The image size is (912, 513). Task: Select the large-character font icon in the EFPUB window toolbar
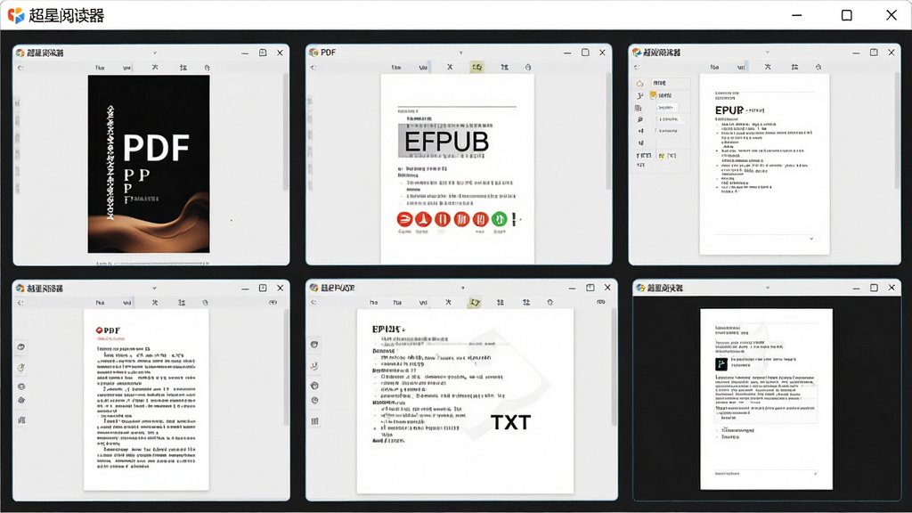pyautogui.click(x=450, y=68)
